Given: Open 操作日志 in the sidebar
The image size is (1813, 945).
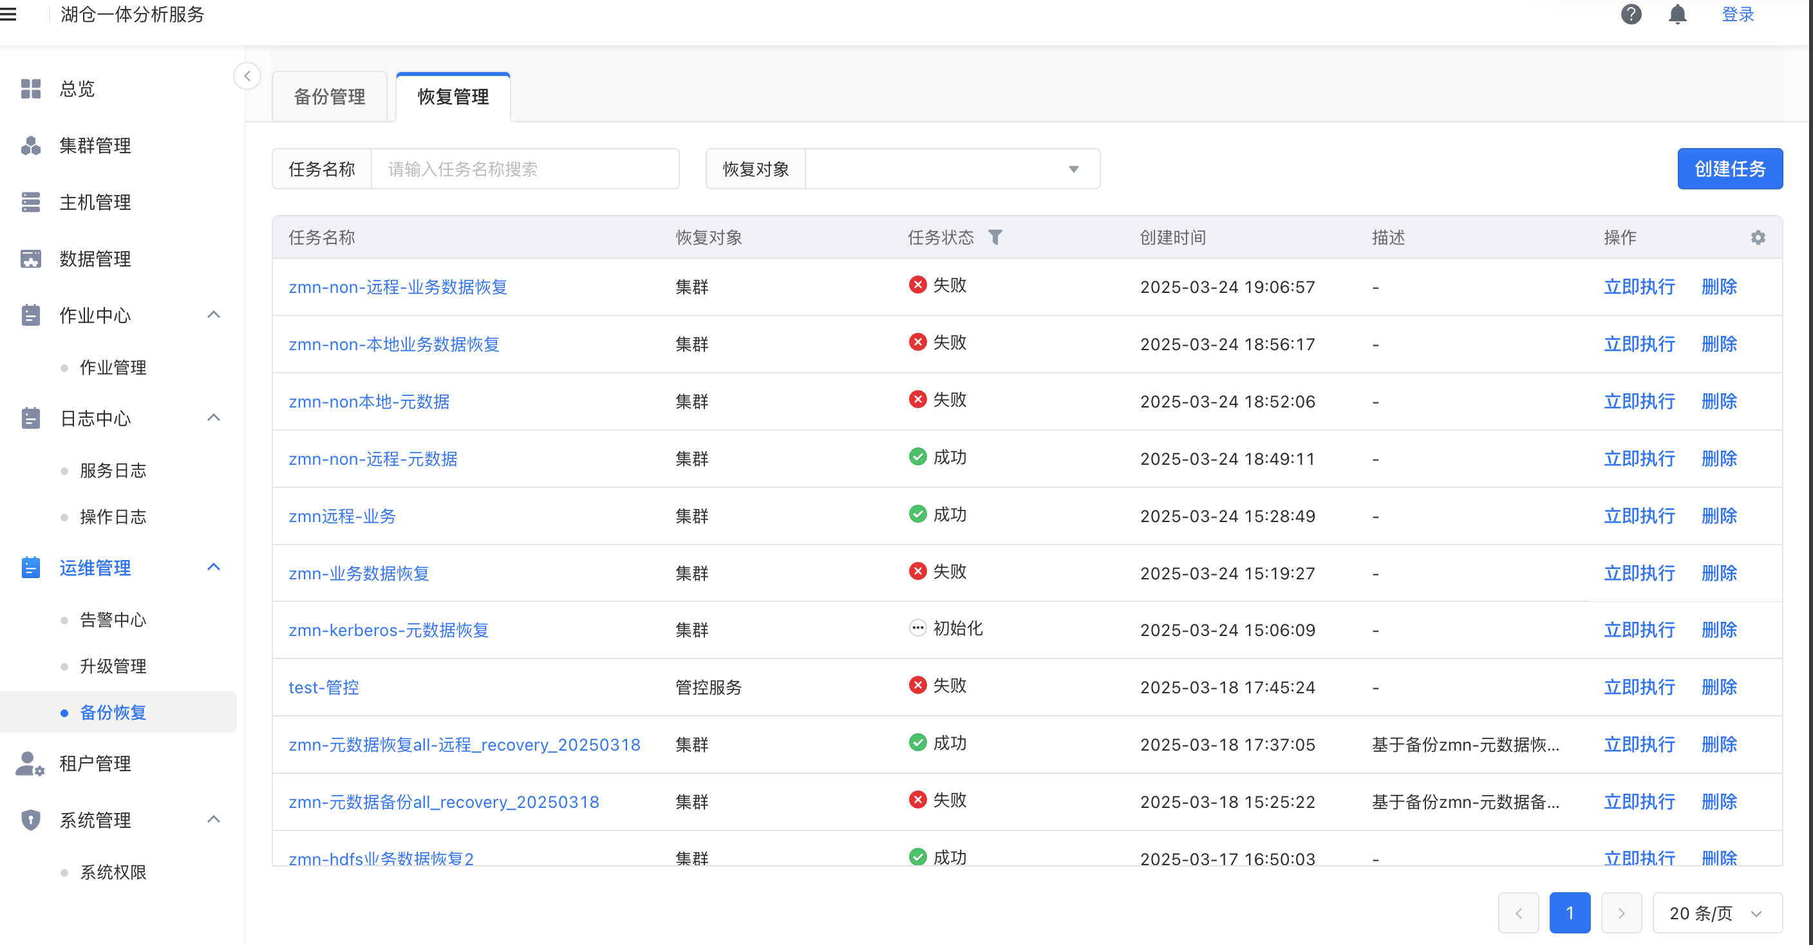Looking at the screenshot, I should (113, 516).
